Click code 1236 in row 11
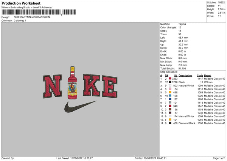The height and width of the screenshot is (161, 227). tap(200, 113)
